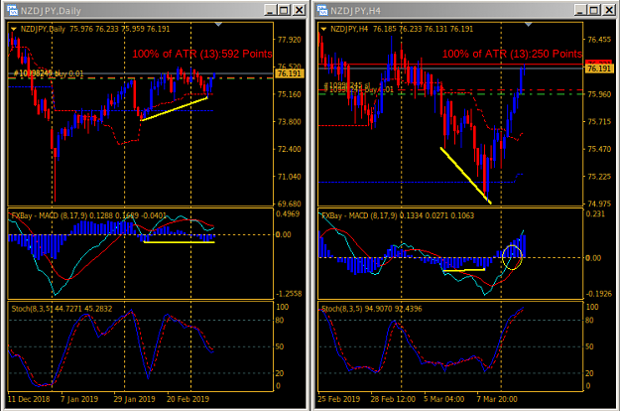This screenshot has width=620, height=411.
Task: Click the '29 Jan 2019' date label
Action: coord(135,399)
